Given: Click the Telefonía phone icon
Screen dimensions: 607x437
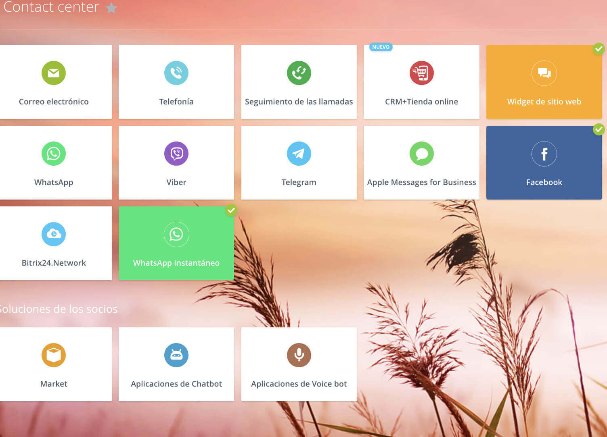Looking at the screenshot, I should (176, 73).
